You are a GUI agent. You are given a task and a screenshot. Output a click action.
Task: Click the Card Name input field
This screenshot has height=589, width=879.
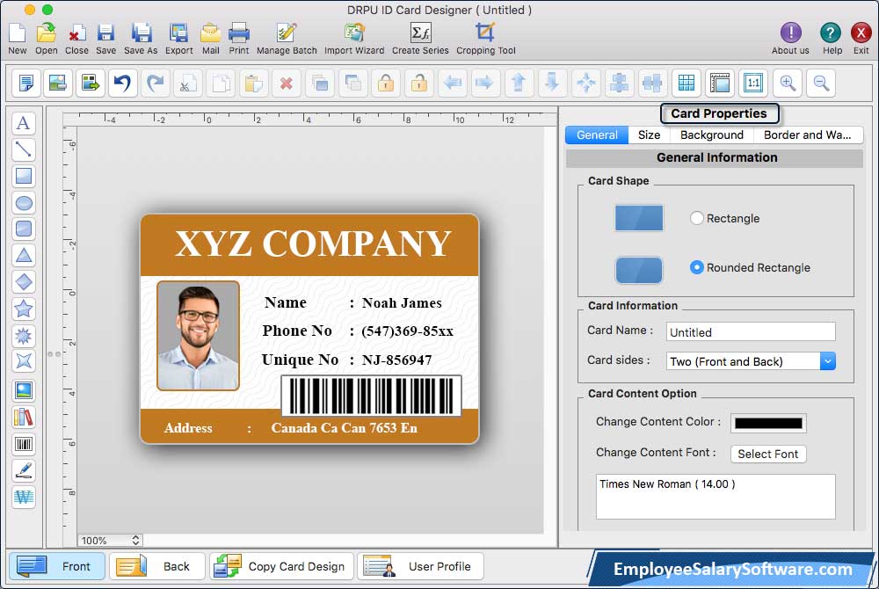pyautogui.click(x=751, y=331)
